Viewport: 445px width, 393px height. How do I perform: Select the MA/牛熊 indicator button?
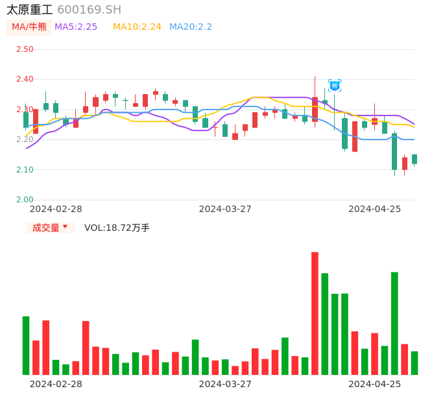(x=29, y=27)
